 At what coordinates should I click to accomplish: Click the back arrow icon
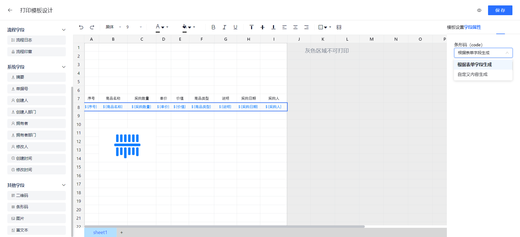tap(10, 10)
